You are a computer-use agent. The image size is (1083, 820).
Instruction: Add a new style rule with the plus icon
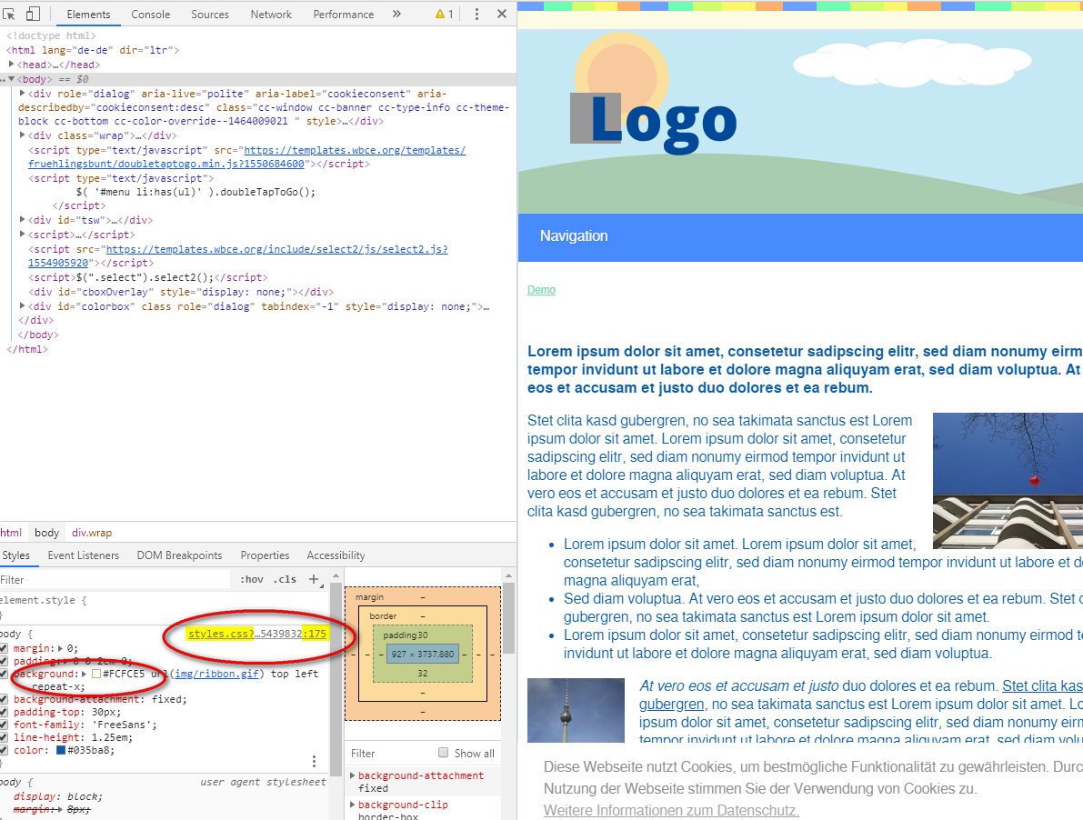(314, 579)
